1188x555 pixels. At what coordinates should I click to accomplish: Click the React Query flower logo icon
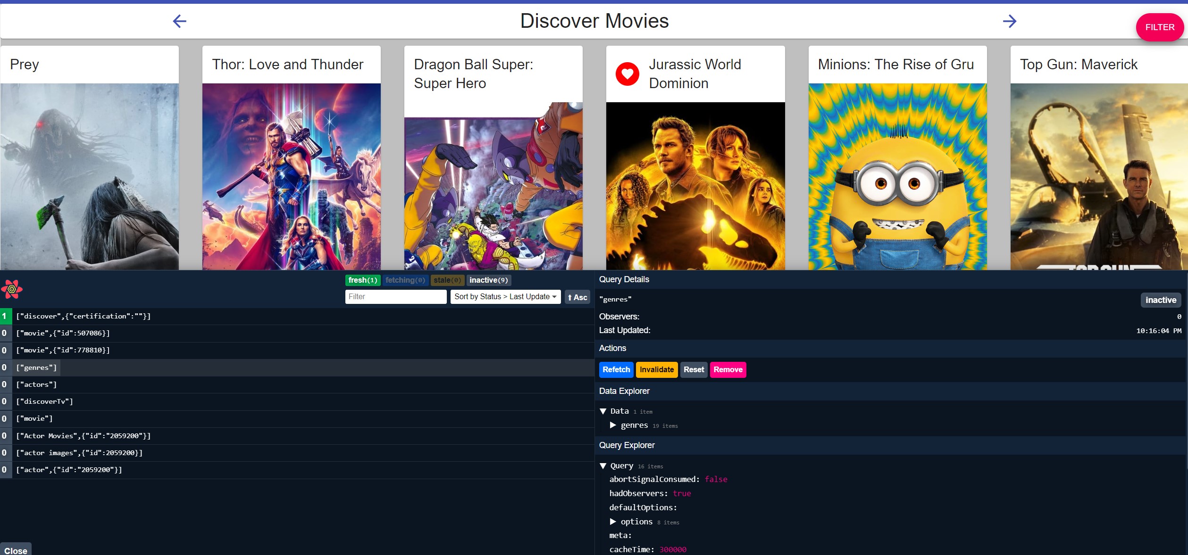pos(13,289)
